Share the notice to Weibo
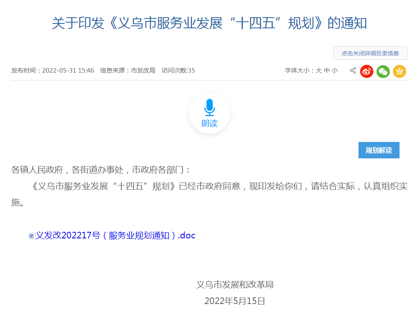Screen dimensions: 418x311 [x=367, y=71]
